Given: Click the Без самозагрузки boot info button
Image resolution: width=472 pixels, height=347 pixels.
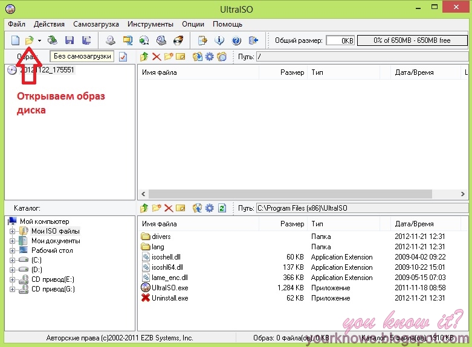Looking at the screenshot, I should point(82,56).
